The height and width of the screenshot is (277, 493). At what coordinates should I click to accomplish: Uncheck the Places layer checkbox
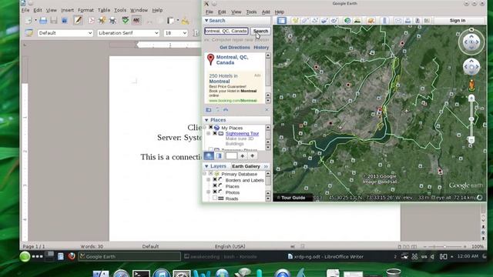point(215,185)
